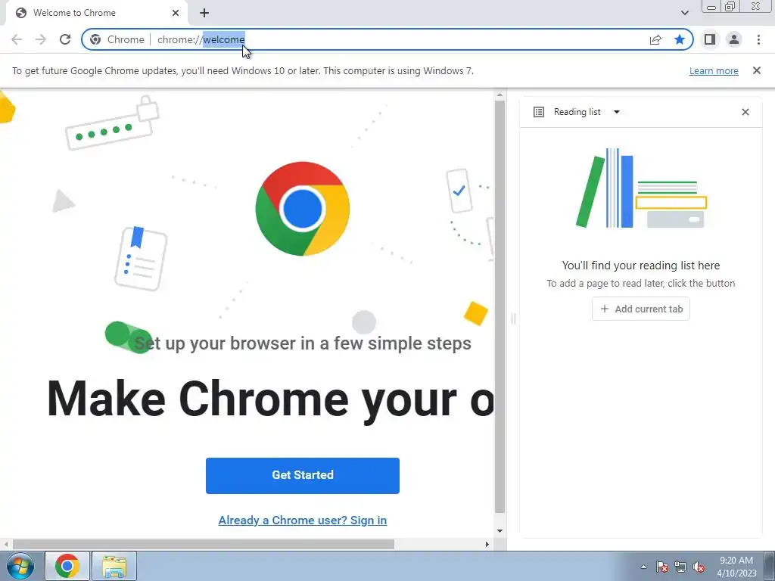This screenshot has height=581, width=775.
Task: Go forward with the forward arrow
Action: [x=41, y=39]
